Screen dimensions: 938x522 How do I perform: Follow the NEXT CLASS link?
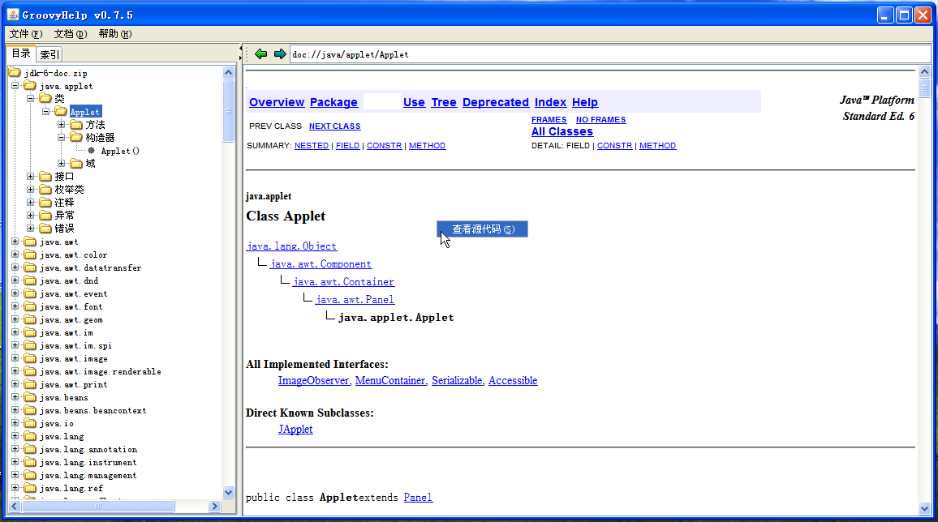334,126
